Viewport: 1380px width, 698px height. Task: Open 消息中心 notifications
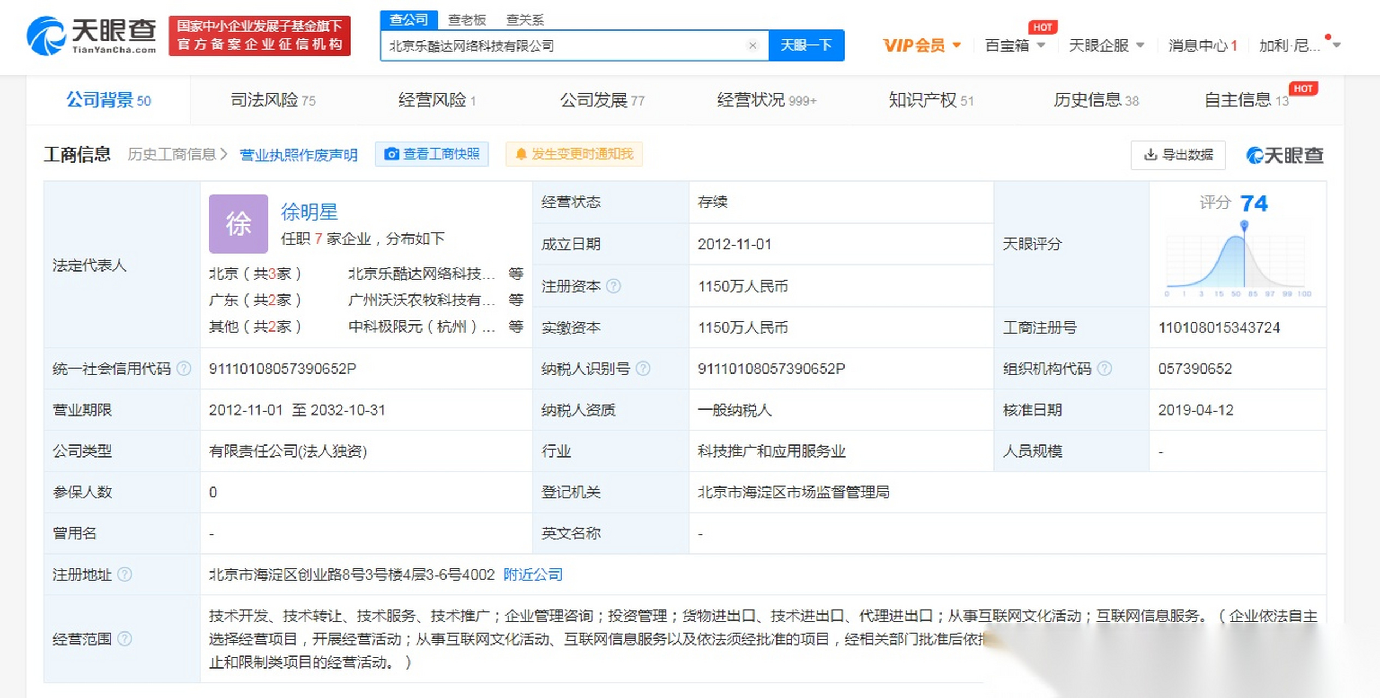pyautogui.click(x=1202, y=45)
